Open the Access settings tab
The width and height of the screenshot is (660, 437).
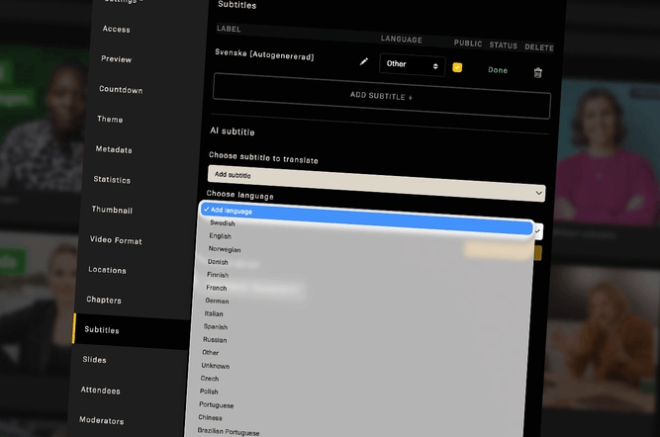pyautogui.click(x=117, y=29)
